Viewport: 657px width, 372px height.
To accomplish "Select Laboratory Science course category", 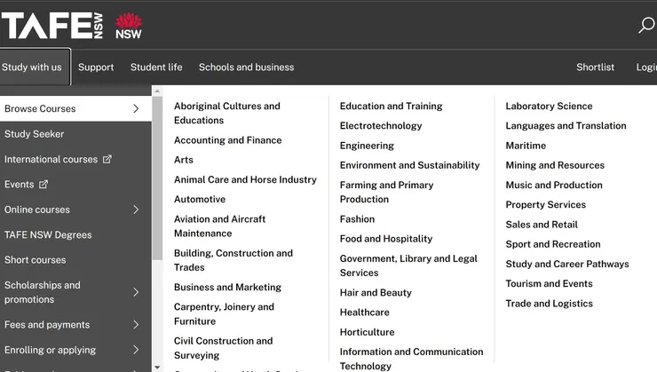I will click(549, 107).
